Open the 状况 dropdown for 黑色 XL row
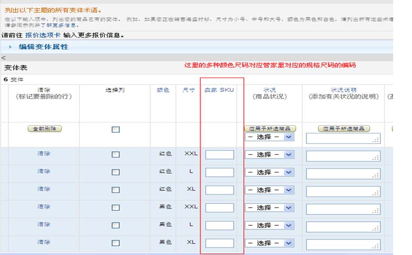This screenshot has height=255, width=412. coord(269,244)
